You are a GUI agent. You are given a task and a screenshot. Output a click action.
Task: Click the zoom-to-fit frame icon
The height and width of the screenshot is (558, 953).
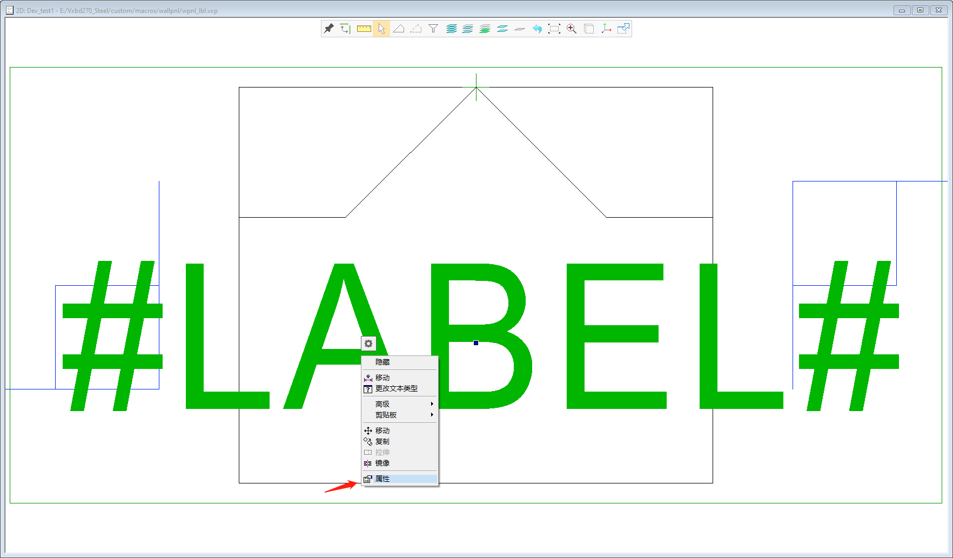pos(554,29)
